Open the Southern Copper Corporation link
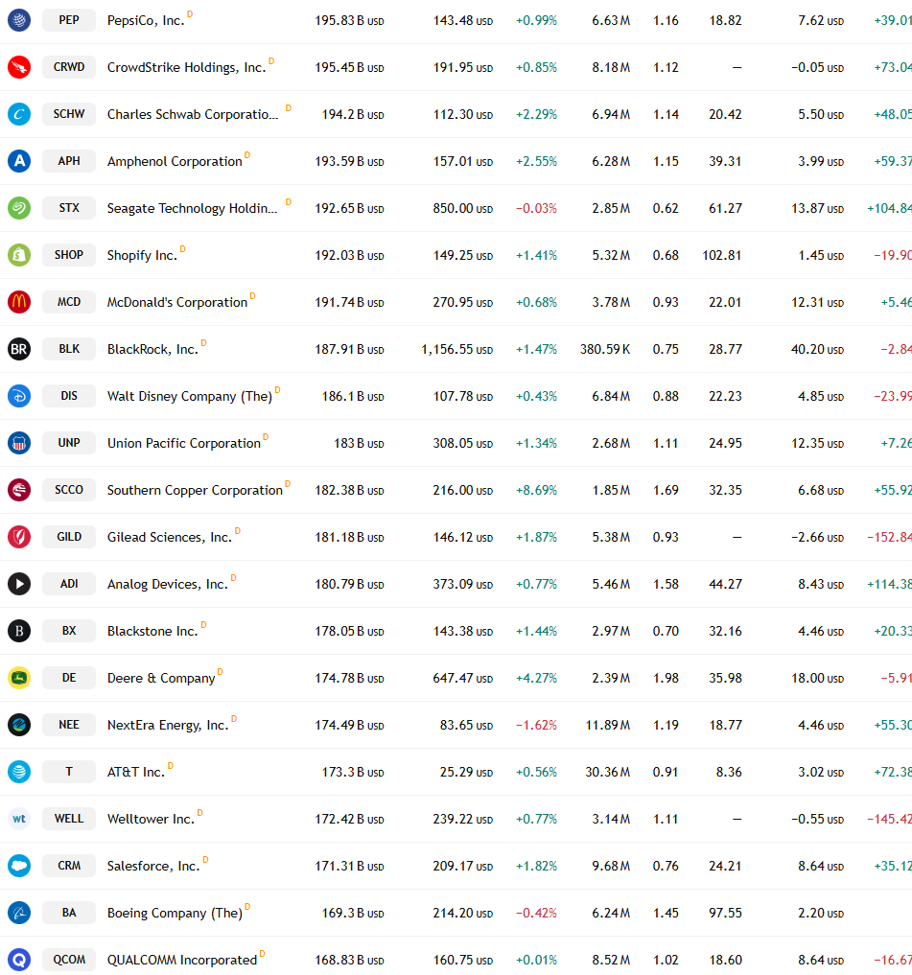This screenshot has width=912, height=975. coord(195,490)
